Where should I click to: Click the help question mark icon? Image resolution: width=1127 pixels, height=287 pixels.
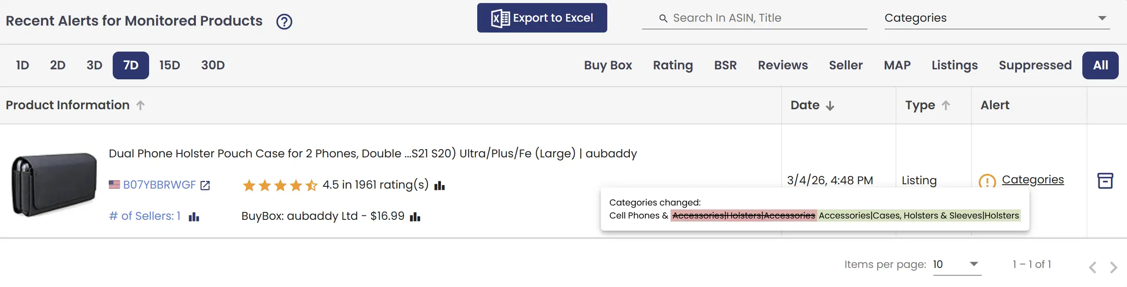point(284,21)
